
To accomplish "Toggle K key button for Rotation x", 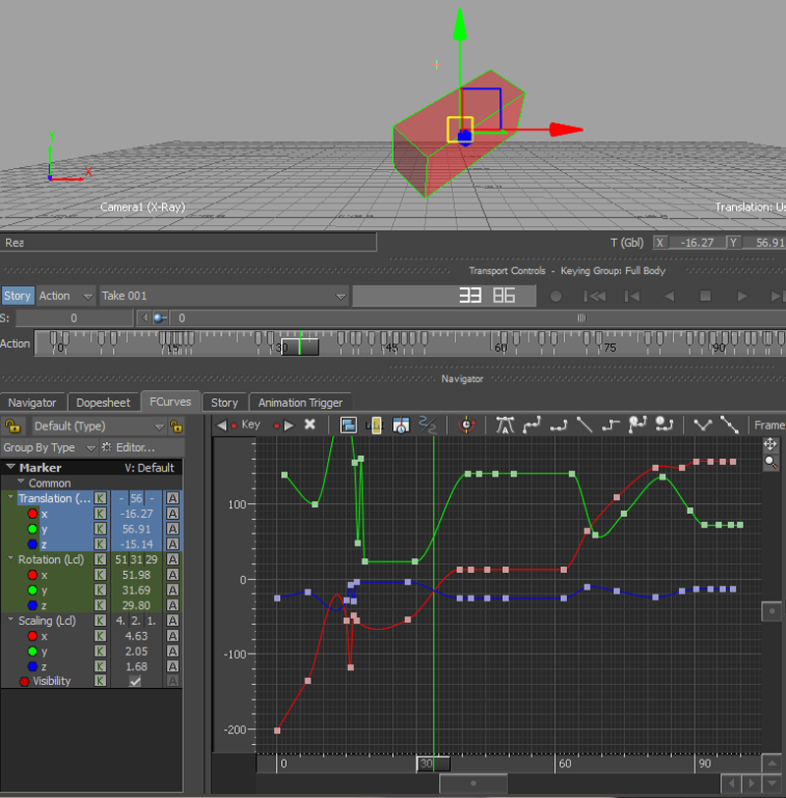I will (x=101, y=575).
